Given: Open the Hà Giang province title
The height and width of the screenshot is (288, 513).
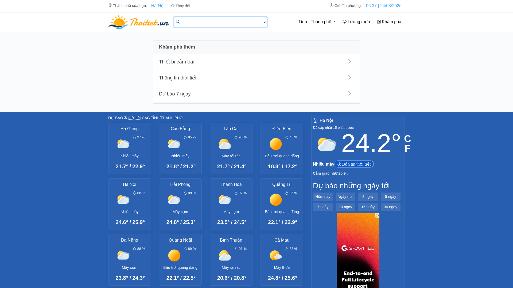Looking at the screenshot, I should [129, 129].
